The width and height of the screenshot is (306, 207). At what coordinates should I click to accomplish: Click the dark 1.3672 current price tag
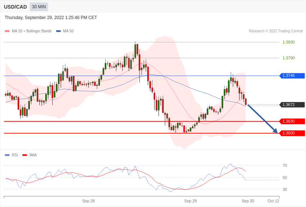pyautogui.click(x=292, y=105)
